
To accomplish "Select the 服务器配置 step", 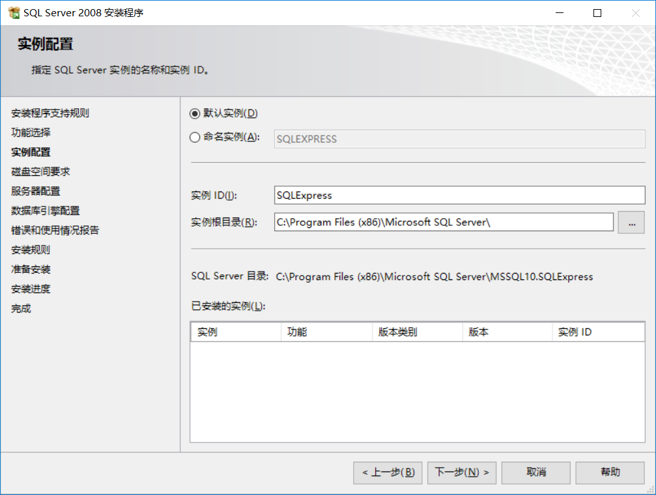I will point(36,191).
